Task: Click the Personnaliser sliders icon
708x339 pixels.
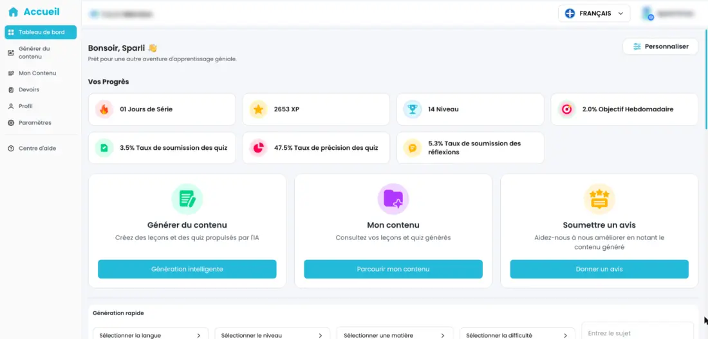Action: (x=637, y=46)
